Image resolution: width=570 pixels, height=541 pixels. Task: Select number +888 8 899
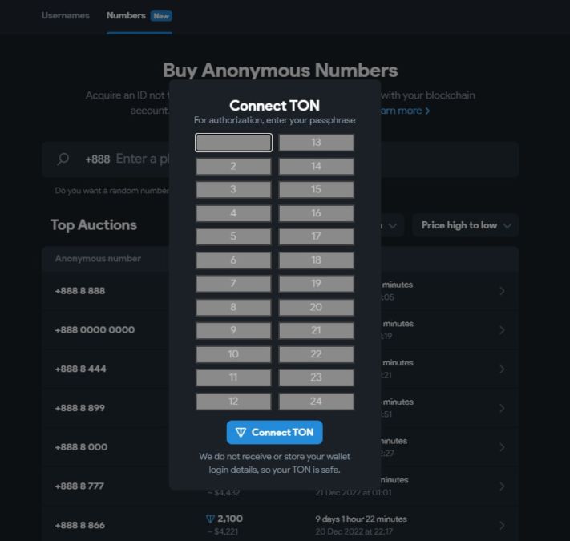[x=79, y=408]
